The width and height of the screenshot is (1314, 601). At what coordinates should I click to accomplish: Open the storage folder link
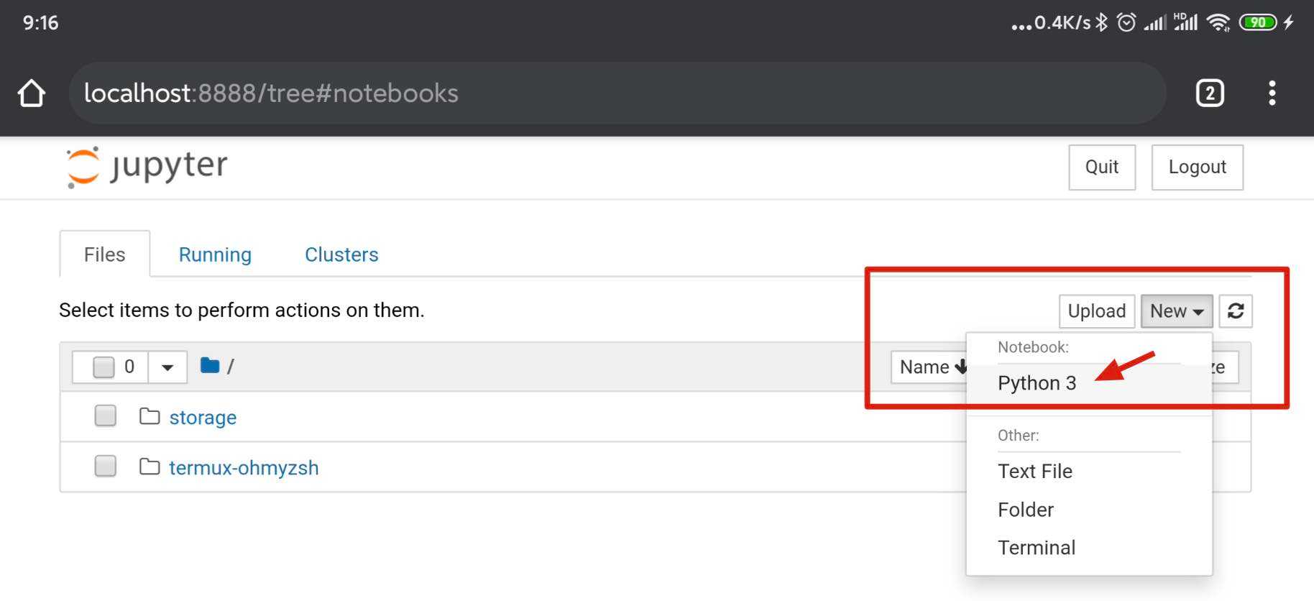click(x=203, y=418)
